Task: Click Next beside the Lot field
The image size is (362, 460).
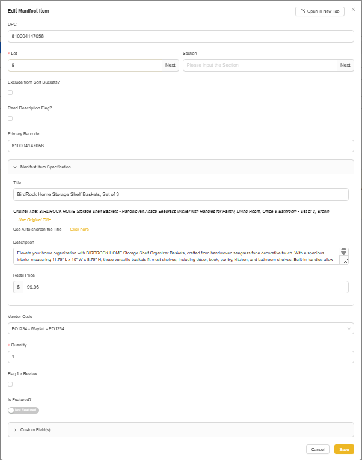Action: pos(170,65)
